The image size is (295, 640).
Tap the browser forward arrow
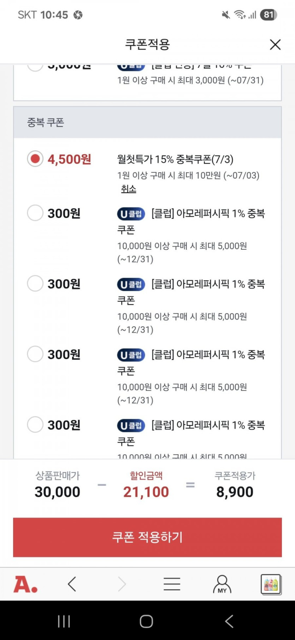[x=122, y=584]
